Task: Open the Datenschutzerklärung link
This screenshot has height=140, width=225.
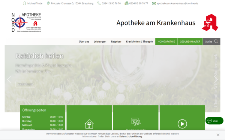Action: 130,136
